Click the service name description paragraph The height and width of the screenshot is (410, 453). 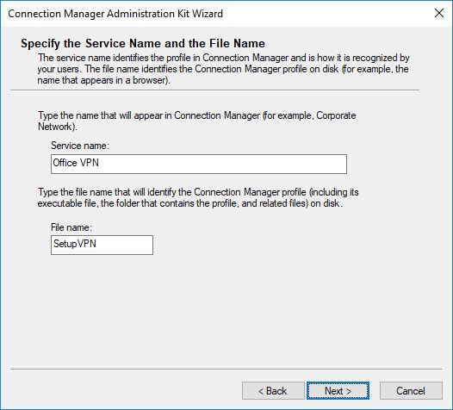(x=223, y=69)
